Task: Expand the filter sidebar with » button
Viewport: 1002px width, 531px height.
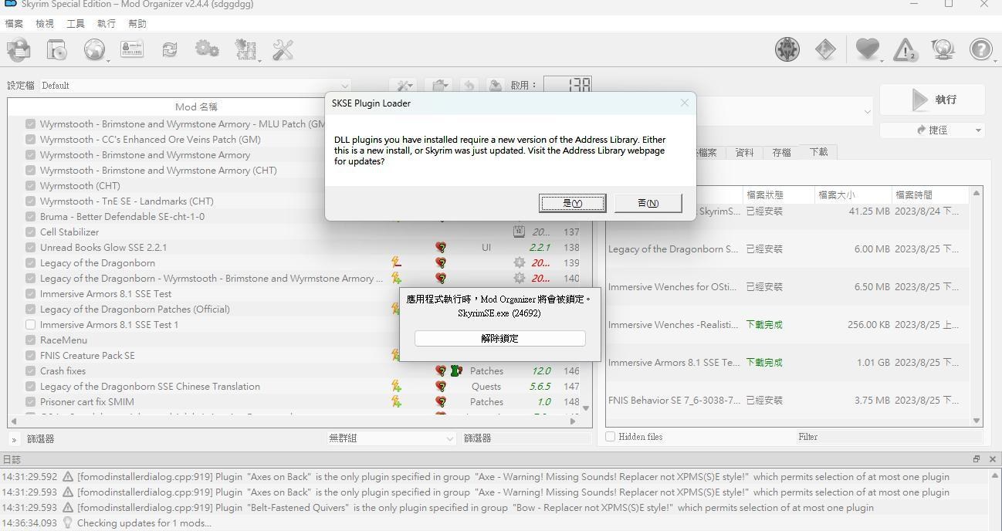Action: pyautogui.click(x=14, y=439)
